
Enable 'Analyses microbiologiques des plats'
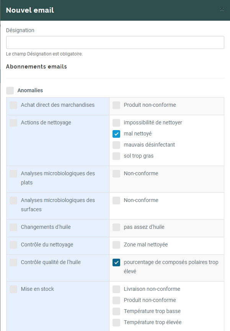13,174
